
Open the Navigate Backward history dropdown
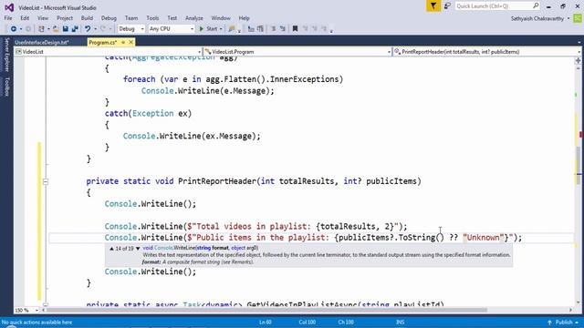[x=21, y=29]
